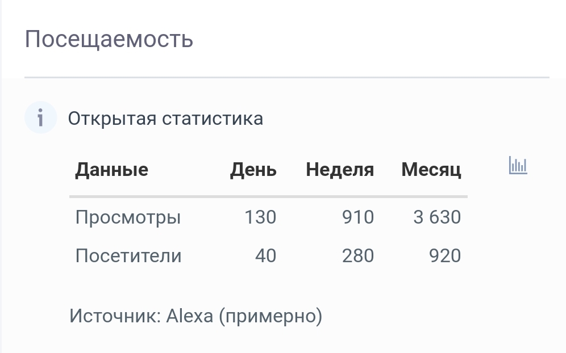Click the День column header

(x=253, y=170)
